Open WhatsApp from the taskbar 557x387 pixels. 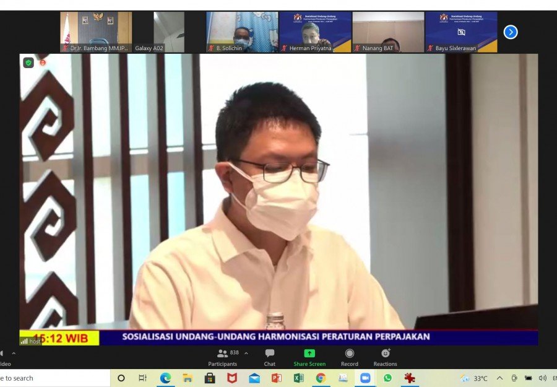click(x=387, y=378)
